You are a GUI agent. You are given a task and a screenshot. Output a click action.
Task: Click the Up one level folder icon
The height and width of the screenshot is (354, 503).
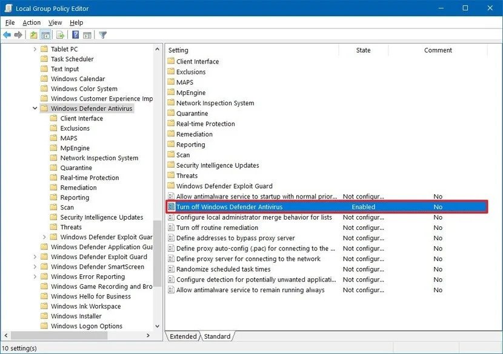pyautogui.click(x=34, y=35)
